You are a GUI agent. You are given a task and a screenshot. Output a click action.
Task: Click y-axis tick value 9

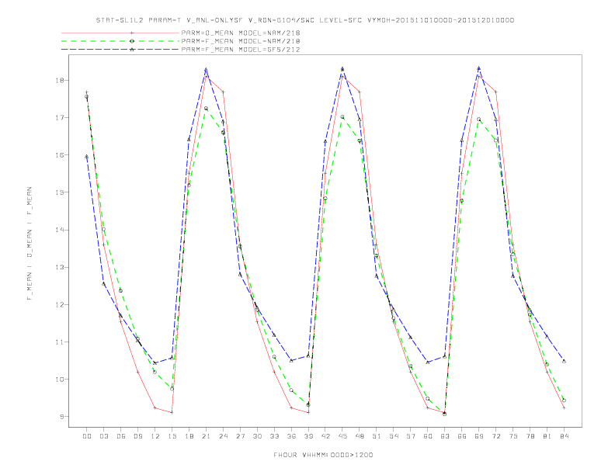pos(63,417)
